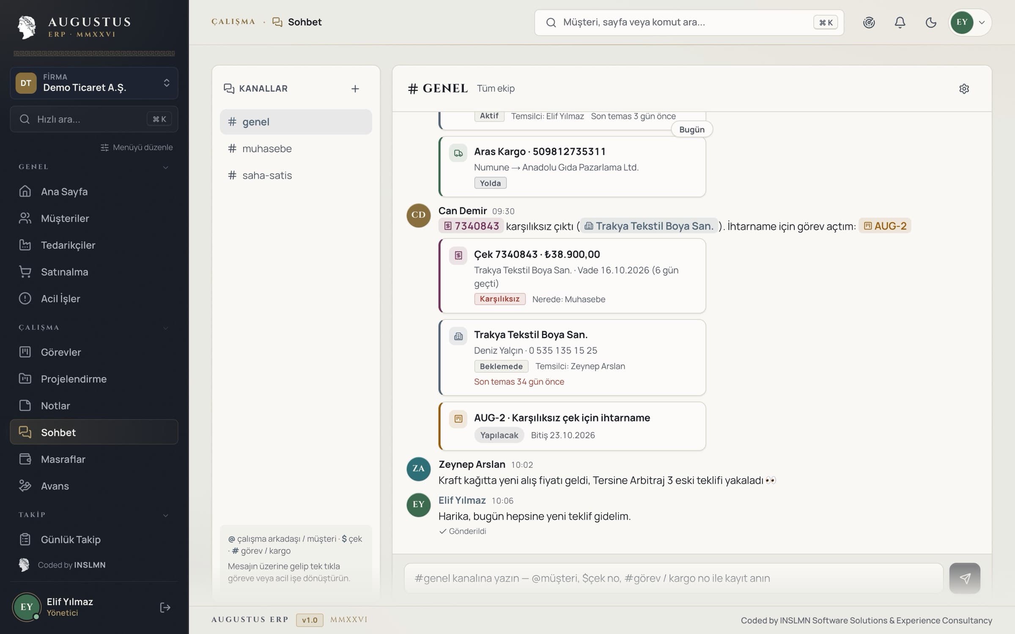Open the Trakya Tekstil Boya San. customer card
1015x634 pixels.
tap(572, 358)
